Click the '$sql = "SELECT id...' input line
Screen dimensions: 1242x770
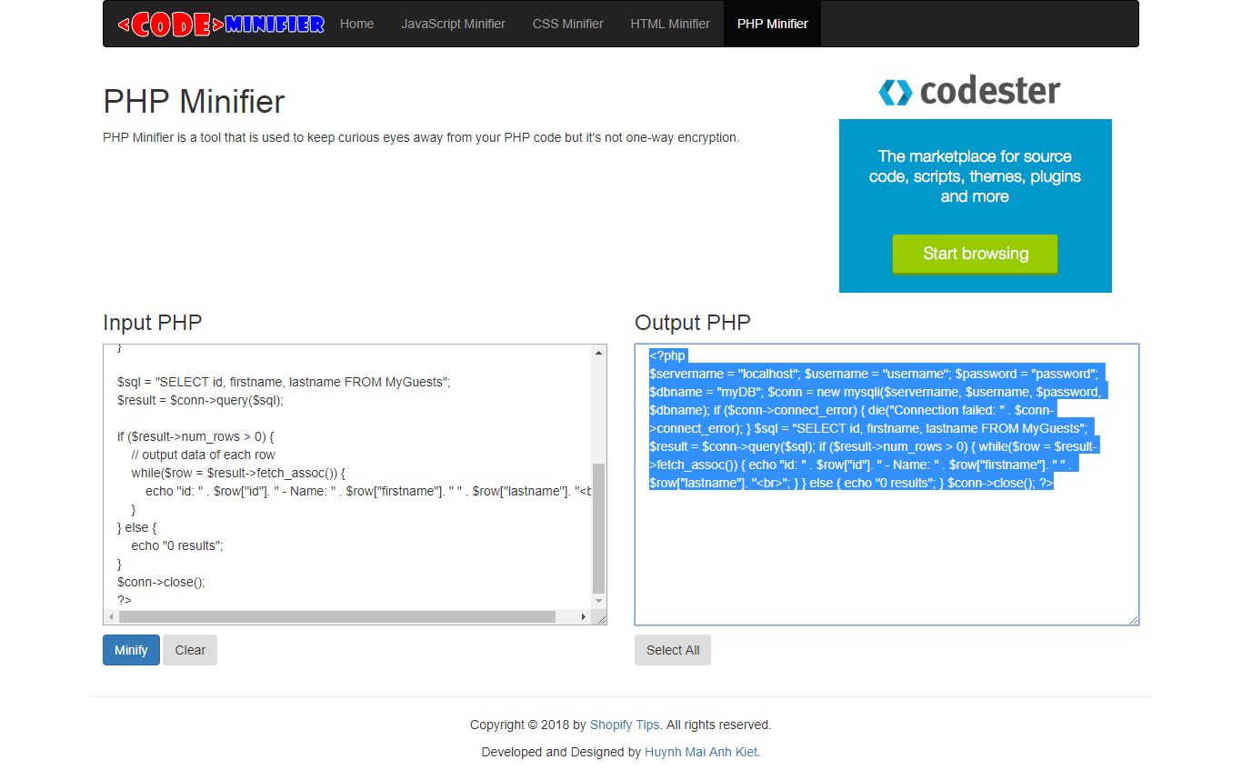click(284, 382)
